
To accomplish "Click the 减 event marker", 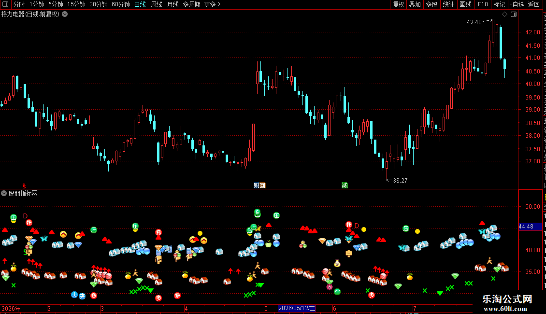I will [x=345, y=185].
